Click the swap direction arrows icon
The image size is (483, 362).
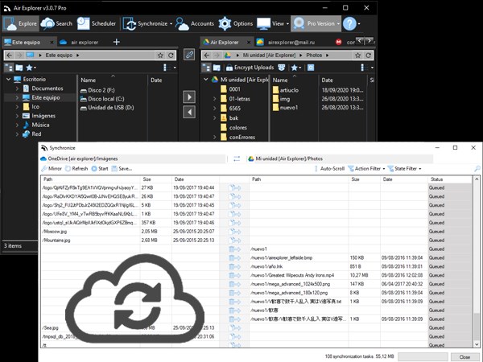[x=237, y=158]
